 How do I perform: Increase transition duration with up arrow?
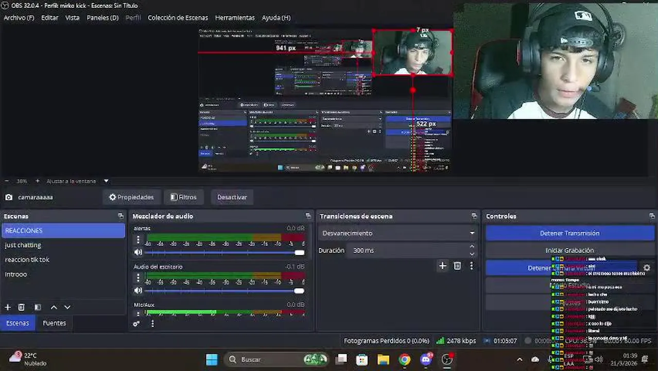tap(472, 247)
